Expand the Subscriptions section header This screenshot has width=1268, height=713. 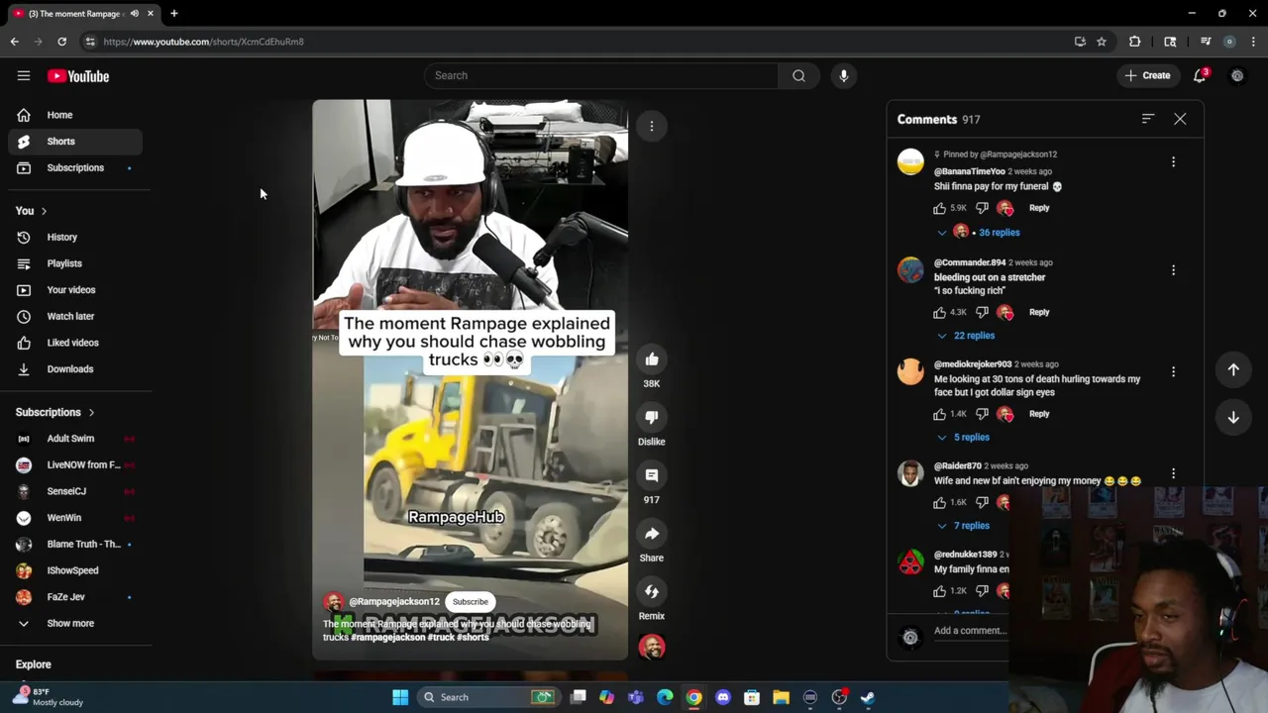pos(55,412)
